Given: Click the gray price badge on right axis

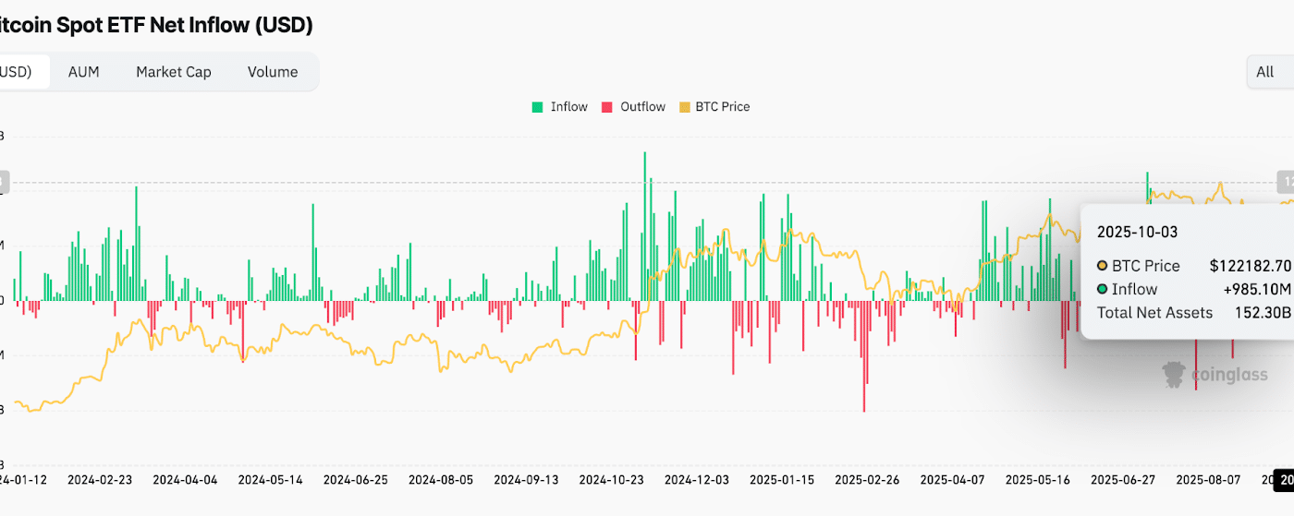Looking at the screenshot, I should [1285, 182].
